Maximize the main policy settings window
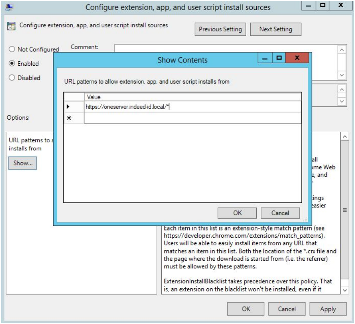Viewport: 355px width, 324px height. (324, 6)
